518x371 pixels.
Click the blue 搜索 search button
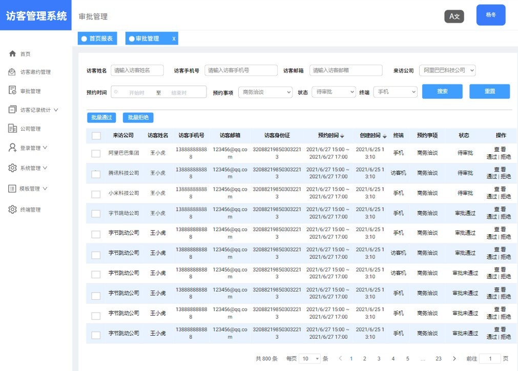tap(442, 91)
